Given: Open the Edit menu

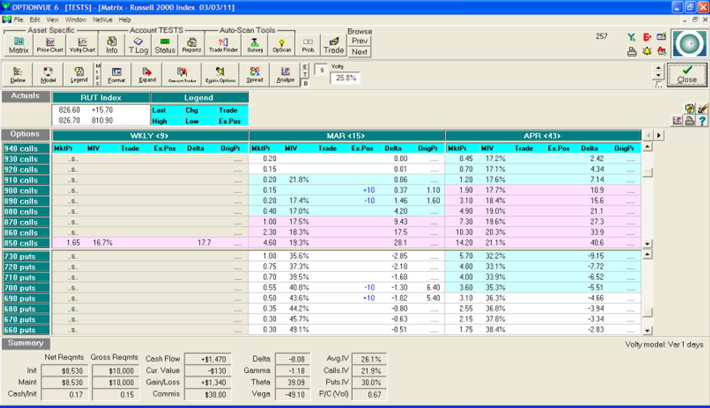Looking at the screenshot, I should pyautogui.click(x=35, y=20).
